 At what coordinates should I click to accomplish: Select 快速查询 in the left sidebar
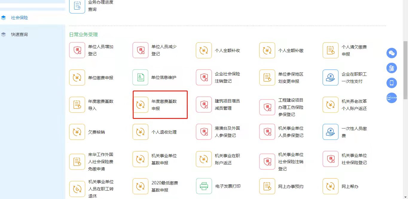tap(19, 34)
